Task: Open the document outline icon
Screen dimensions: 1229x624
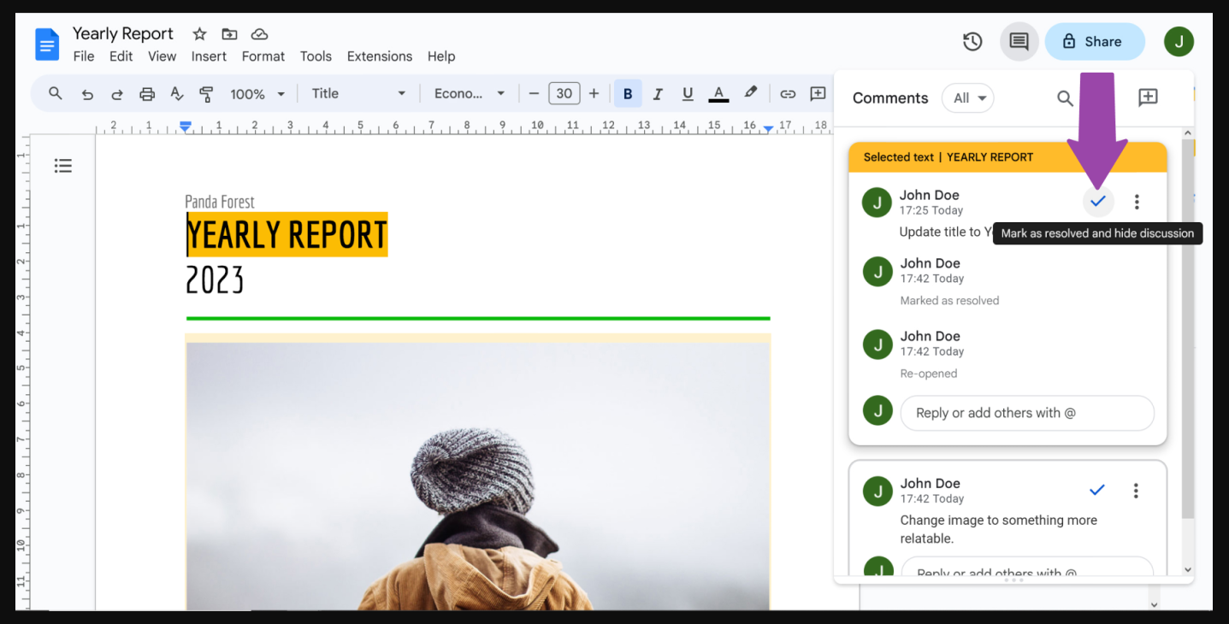Action: [63, 166]
